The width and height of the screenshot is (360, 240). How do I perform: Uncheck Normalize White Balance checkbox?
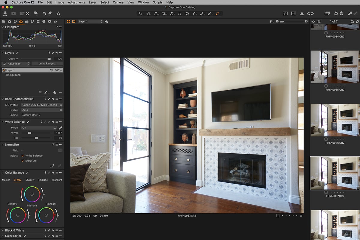point(23,156)
